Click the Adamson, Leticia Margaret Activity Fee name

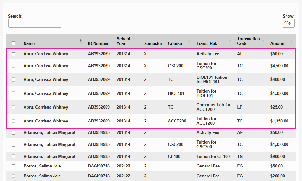coord(49,132)
